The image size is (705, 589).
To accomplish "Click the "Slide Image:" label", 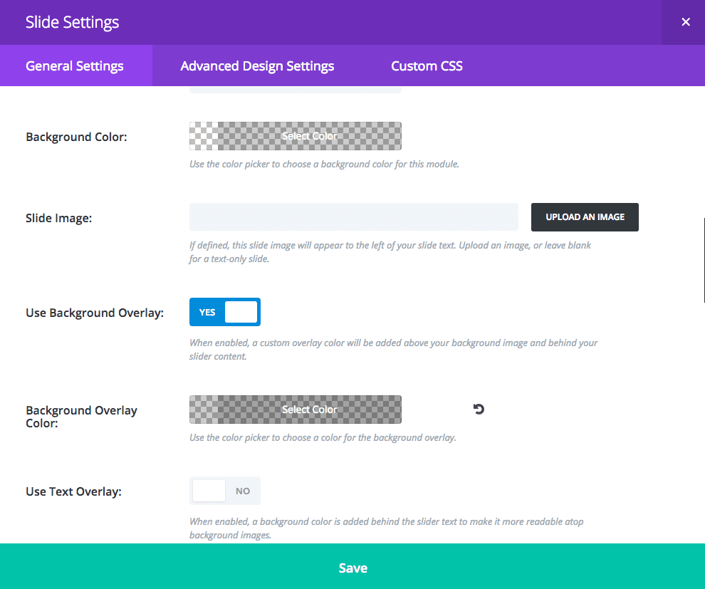I will 58,218.
